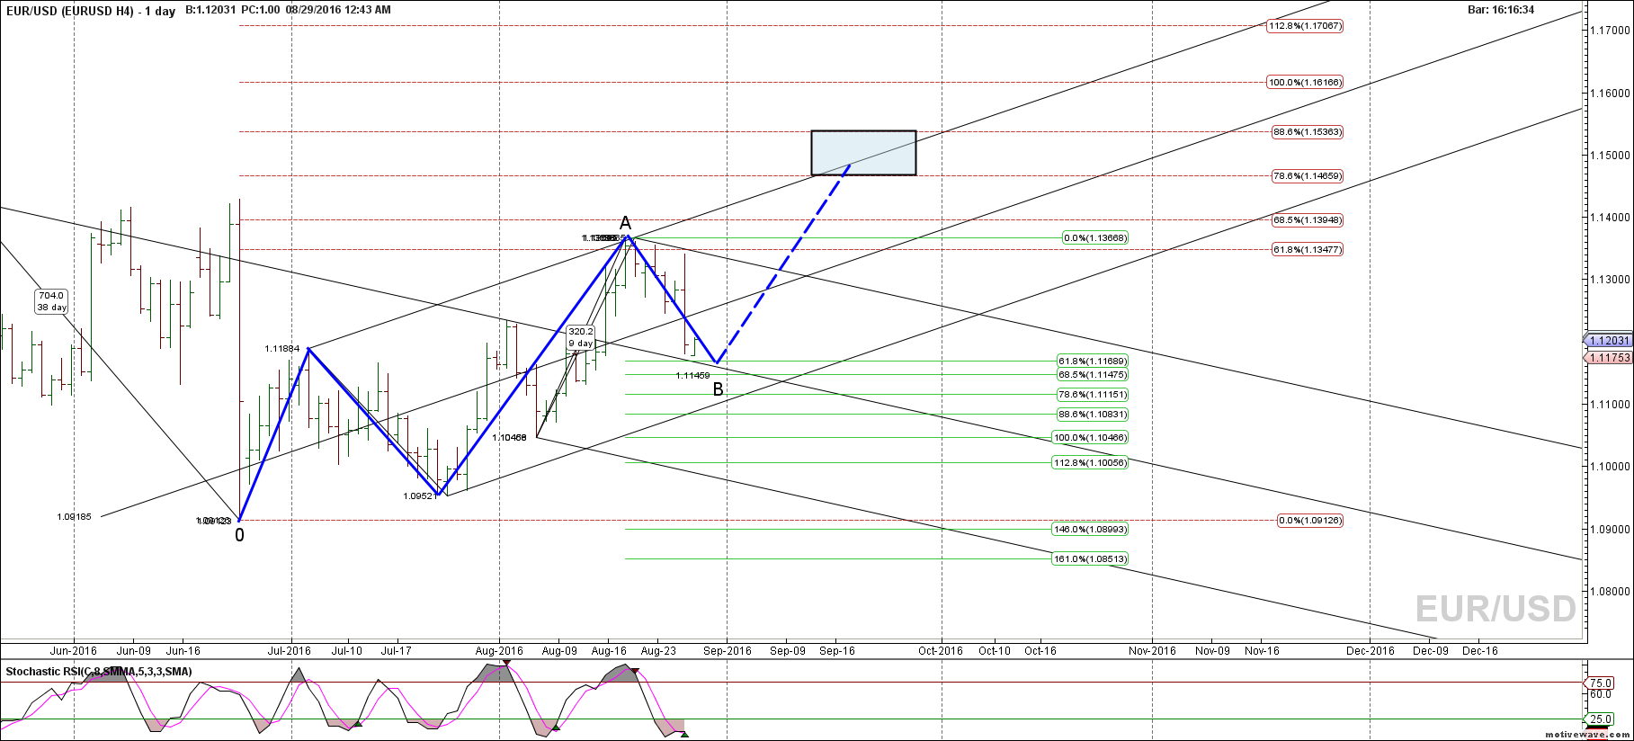Select the 100.0%(1.10466) retracement label
1634x741 pixels.
(x=1090, y=438)
